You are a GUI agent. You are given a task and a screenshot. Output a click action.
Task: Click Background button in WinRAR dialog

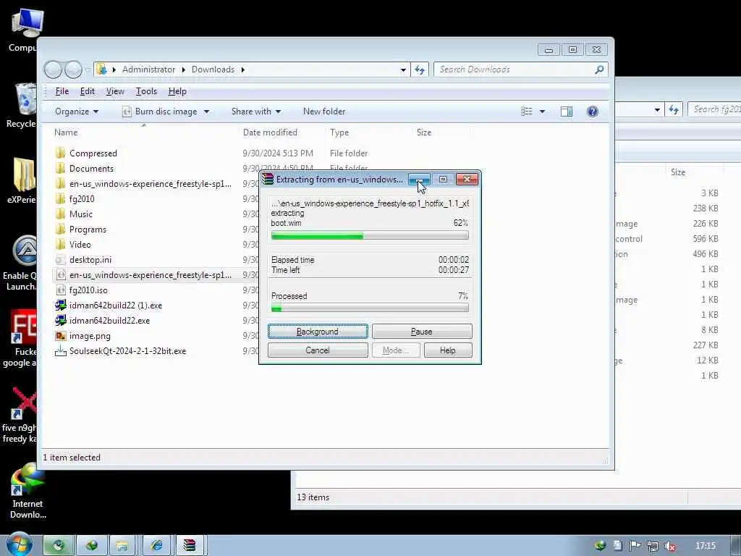[318, 332]
